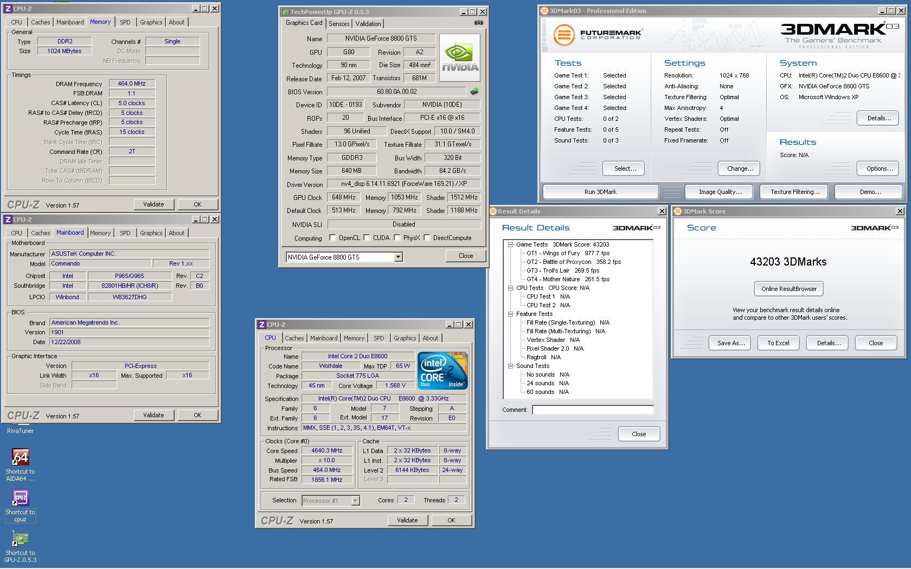Viewport: 911px width, 569px height.
Task: Click Validate in CPU-Z CPU window
Action: pyautogui.click(x=407, y=520)
